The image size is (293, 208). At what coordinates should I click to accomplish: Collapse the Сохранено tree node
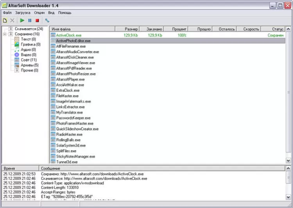pos(5,34)
